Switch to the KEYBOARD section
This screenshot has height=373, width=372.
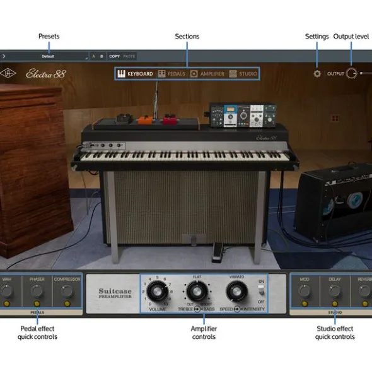point(135,74)
